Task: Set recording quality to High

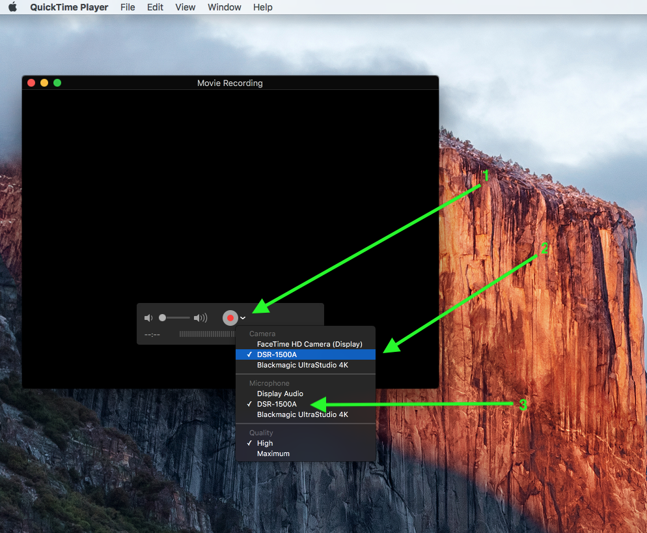Action: click(x=265, y=443)
